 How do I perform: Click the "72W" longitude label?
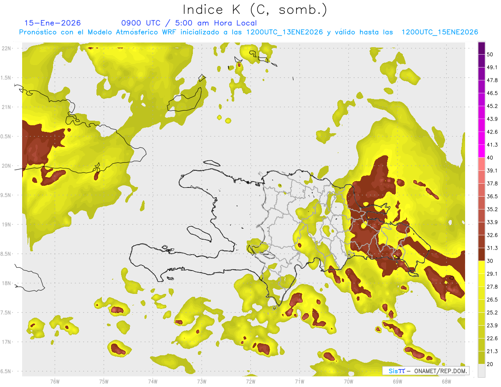pyautogui.click(x=250, y=382)
